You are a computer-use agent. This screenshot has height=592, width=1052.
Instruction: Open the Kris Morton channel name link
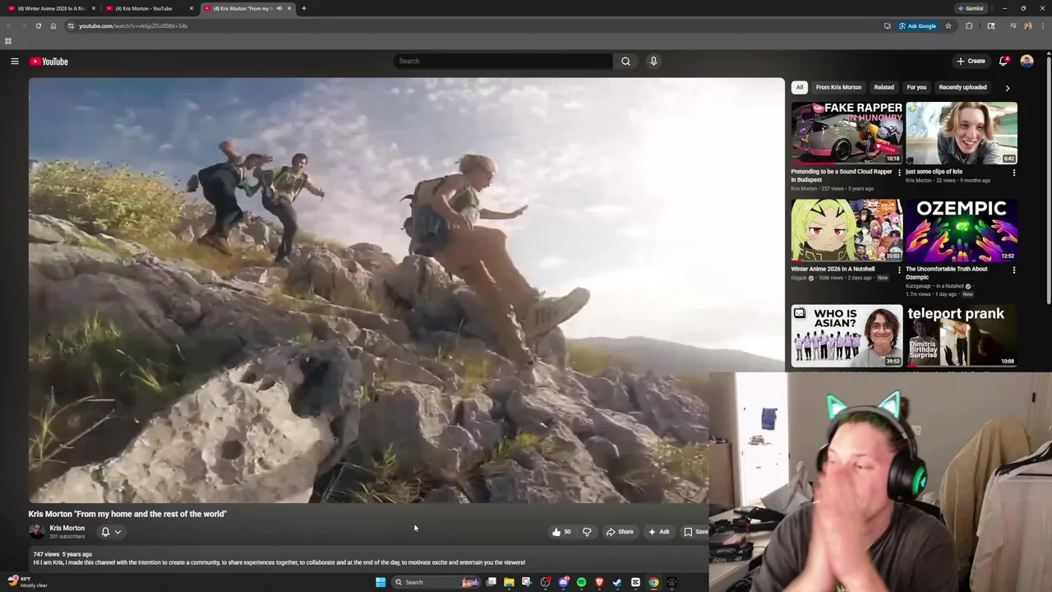coord(67,528)
